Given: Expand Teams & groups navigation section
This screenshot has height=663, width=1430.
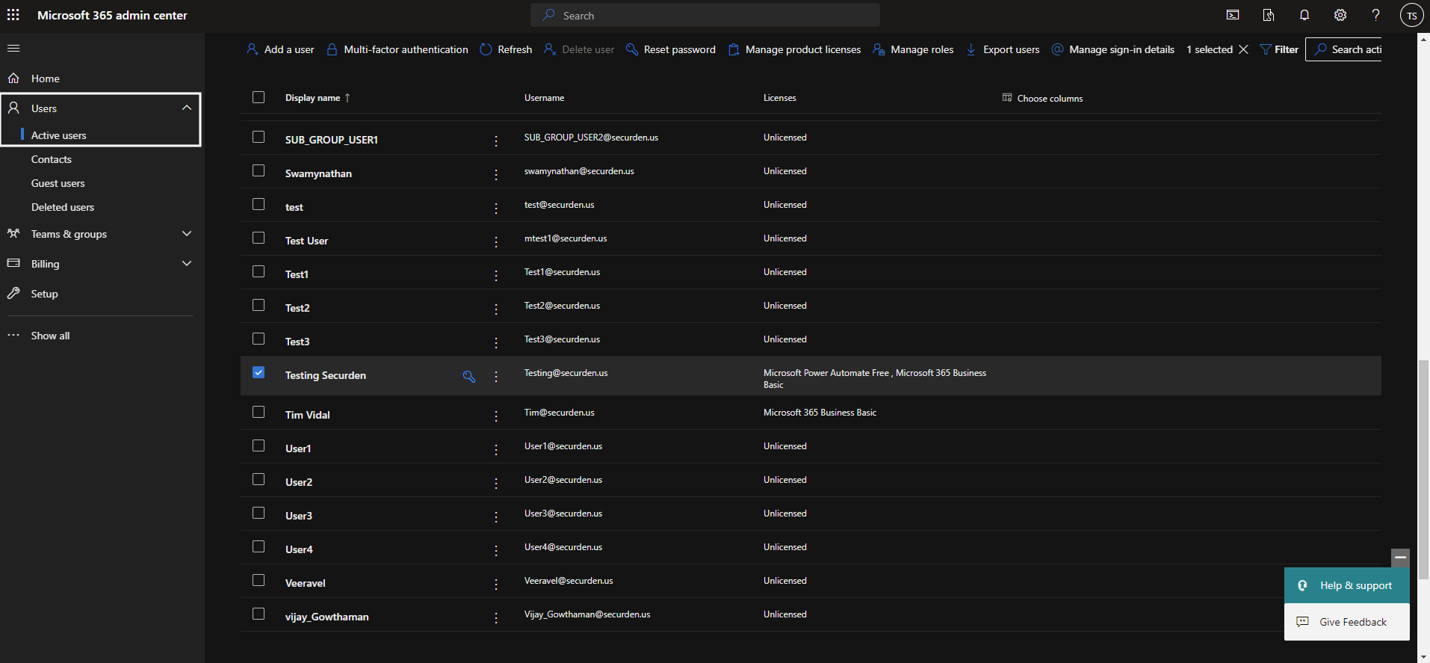Looking at the screenshot, I should 186,234.
